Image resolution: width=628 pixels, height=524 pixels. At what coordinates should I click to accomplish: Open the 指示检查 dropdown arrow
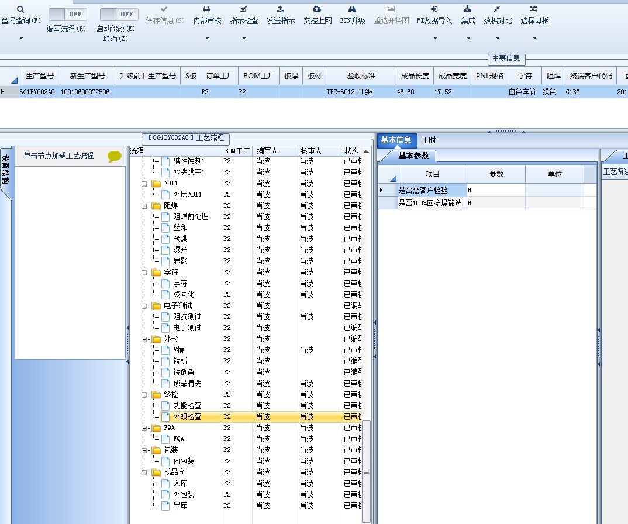pos(244,39)
